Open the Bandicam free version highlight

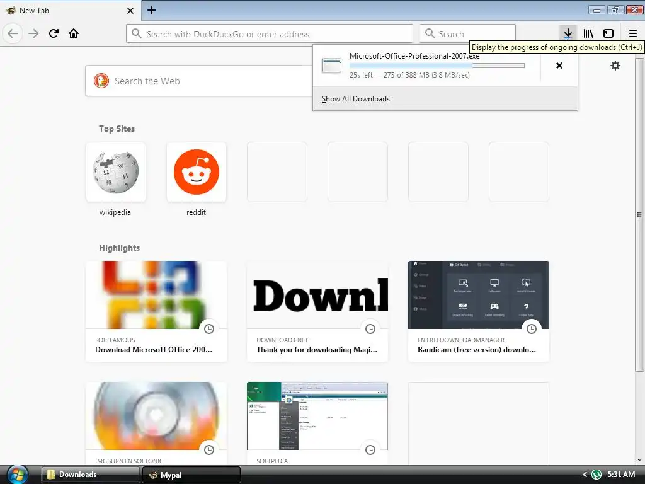pos(479,311)
